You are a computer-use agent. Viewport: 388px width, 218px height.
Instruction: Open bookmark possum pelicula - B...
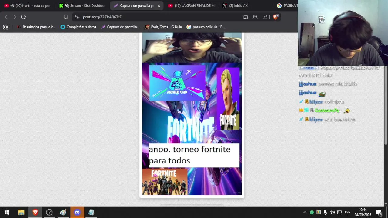[206, 27]
